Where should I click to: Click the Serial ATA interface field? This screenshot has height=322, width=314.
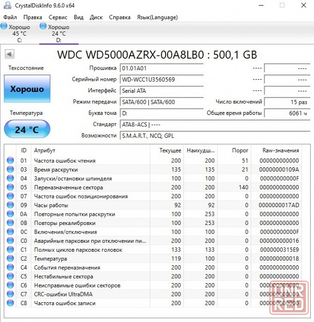162,90
